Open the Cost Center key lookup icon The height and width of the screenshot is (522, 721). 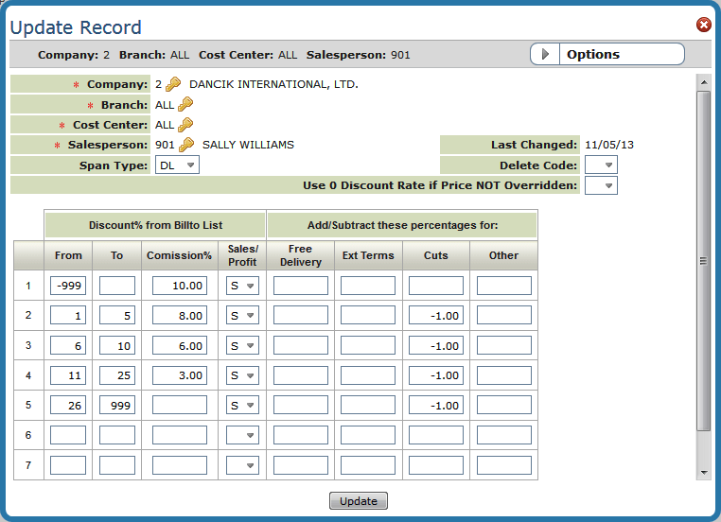tap(185, 125)
